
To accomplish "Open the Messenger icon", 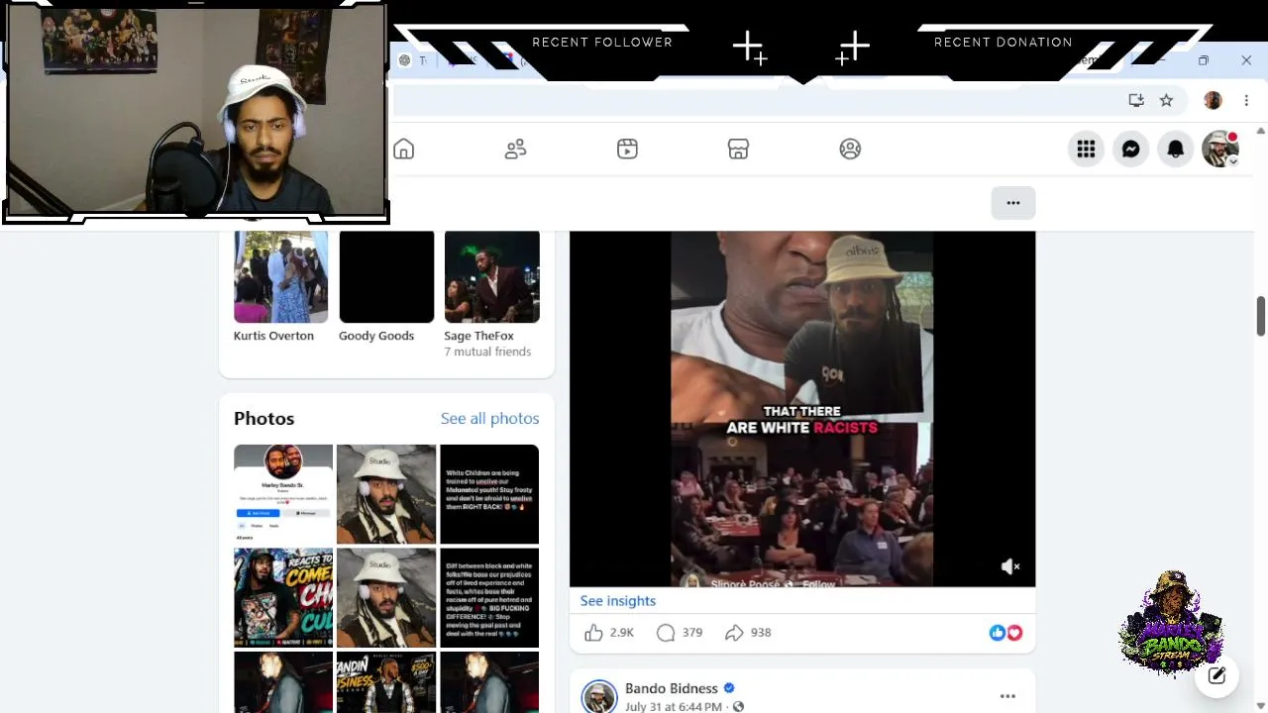I will click(1130, 149).
